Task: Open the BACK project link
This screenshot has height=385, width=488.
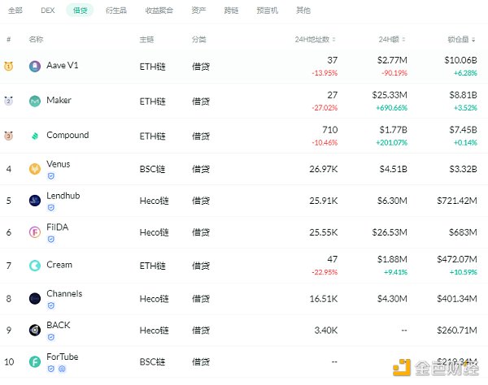Action: point(59,325)
